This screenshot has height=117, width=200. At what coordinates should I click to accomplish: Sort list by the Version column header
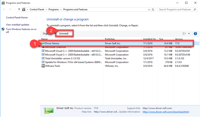coord(179,39)
